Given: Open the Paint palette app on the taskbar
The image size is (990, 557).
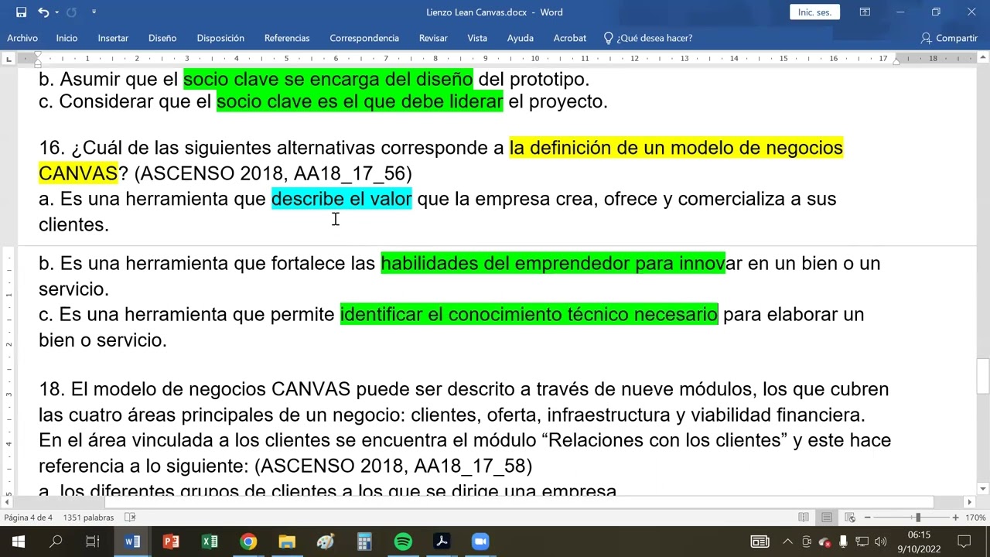Looking at the screenshot, I should (326, 542).
